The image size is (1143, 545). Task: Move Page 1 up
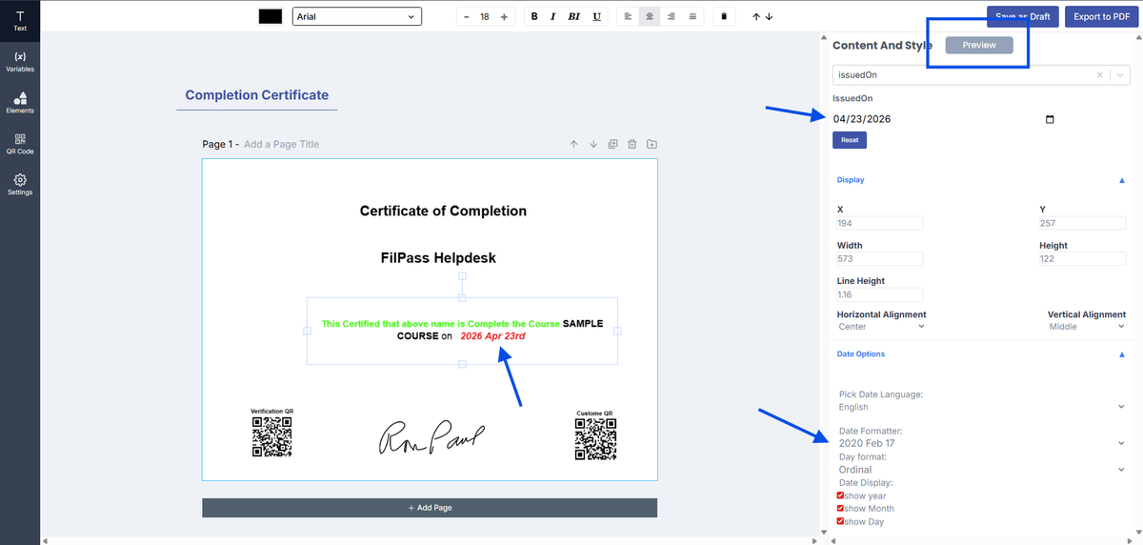[x=573, y=145]
